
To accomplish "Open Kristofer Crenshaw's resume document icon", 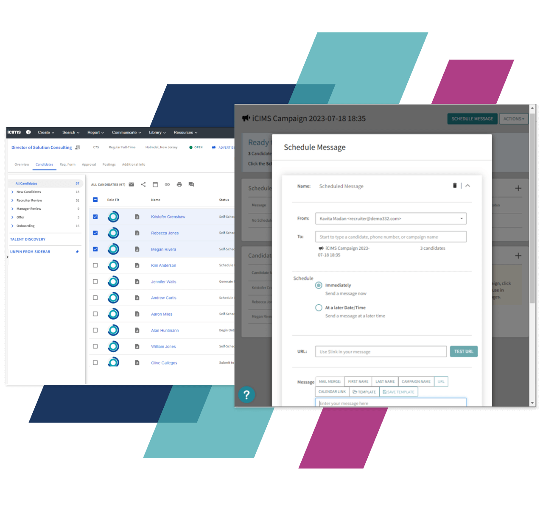I will point(137,217).
